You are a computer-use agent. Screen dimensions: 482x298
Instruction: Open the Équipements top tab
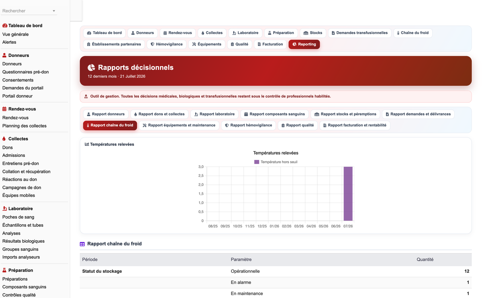[207, 44]
